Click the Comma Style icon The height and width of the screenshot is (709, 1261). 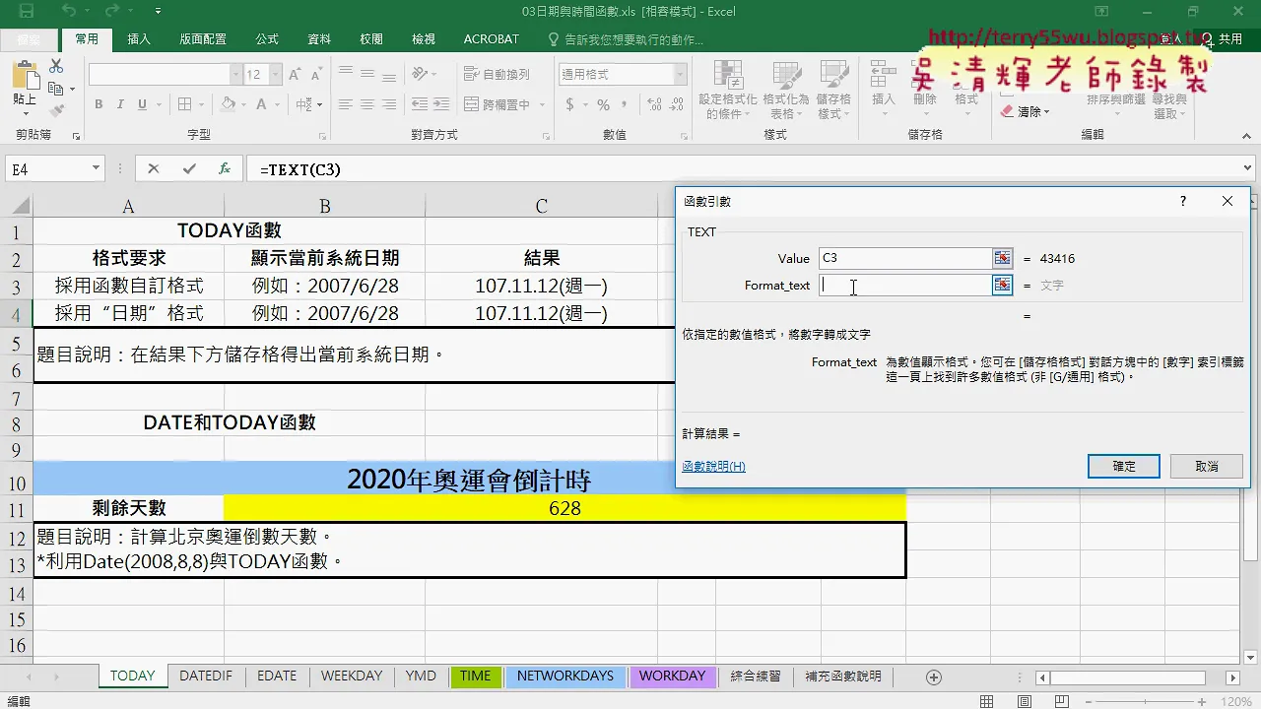[x=625, y=104]
